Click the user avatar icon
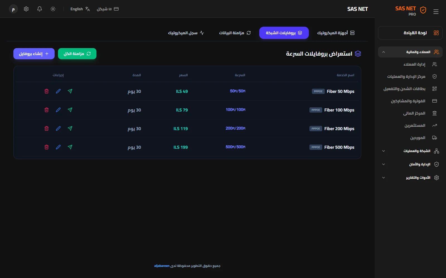446x278 pixels. pyautogui.click(x=13, y=9)
